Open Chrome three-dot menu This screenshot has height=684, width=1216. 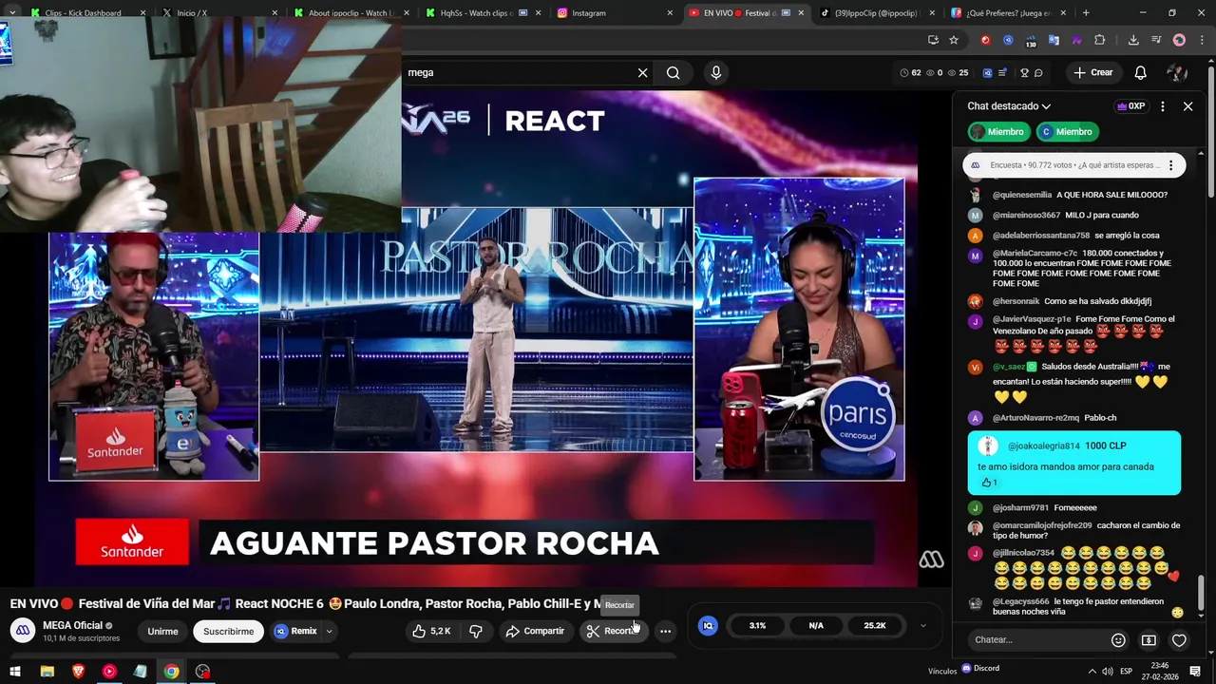pyautogui.click(x=1201, y=40)
